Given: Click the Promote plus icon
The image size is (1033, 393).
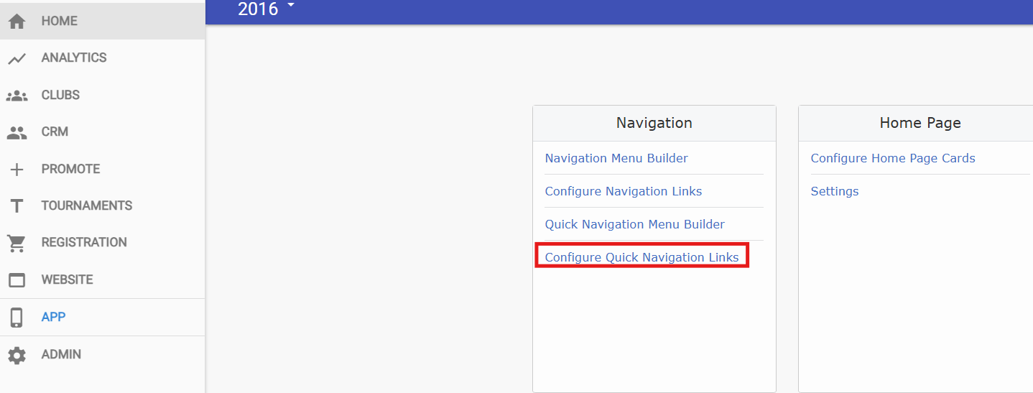Looking at the screenshot, I should 17,169.
